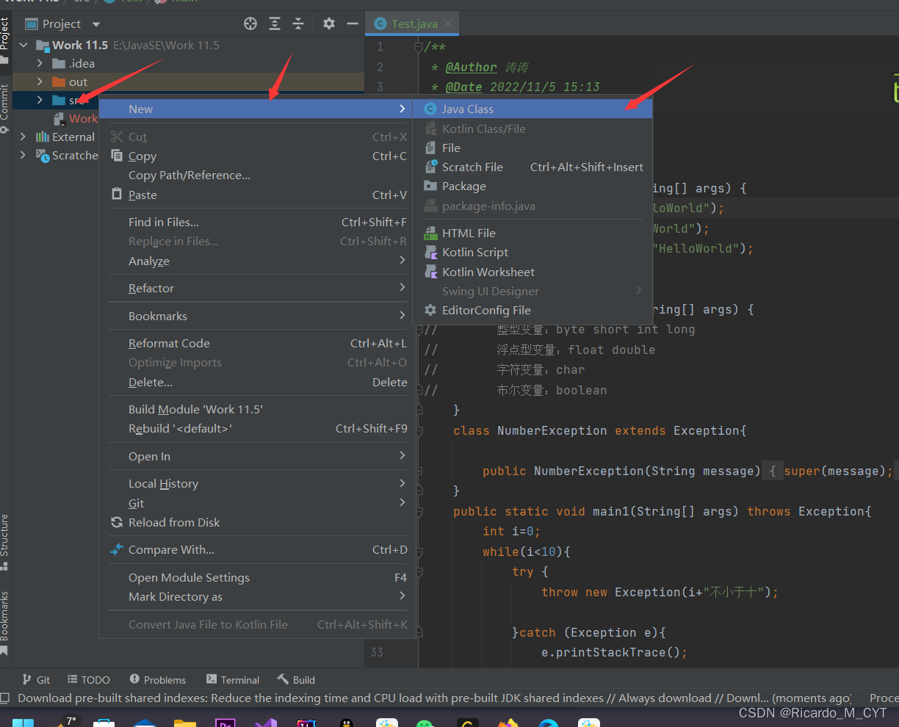Viewport: 899px width, 727px height.
Task: Close the Test.java editor tab
Action: [x=448, y=23]
